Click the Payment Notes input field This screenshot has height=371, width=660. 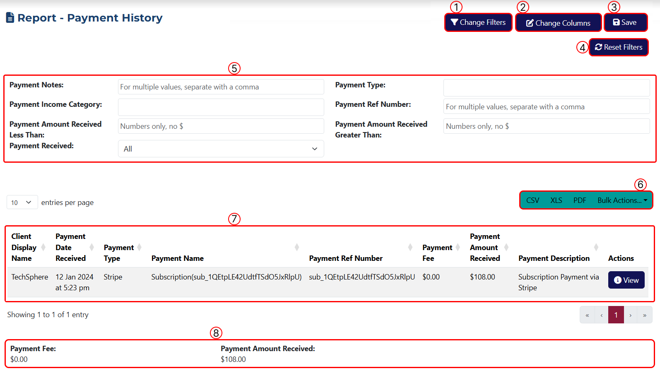(221, 87)
